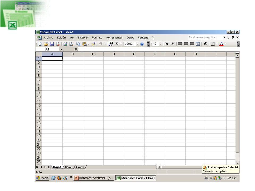Open the font size 10 dropdown

pos(160,44)
